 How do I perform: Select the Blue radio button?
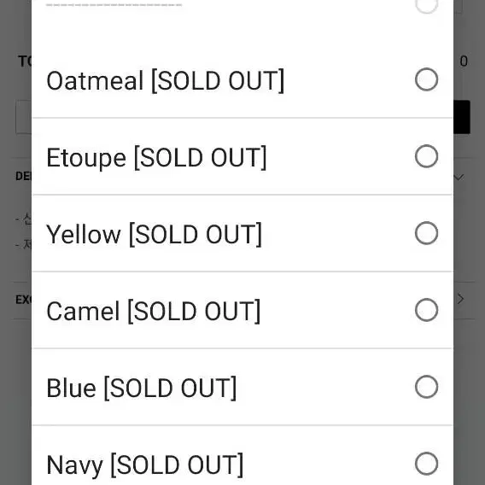pyautogui.click(x=426, y=387)
